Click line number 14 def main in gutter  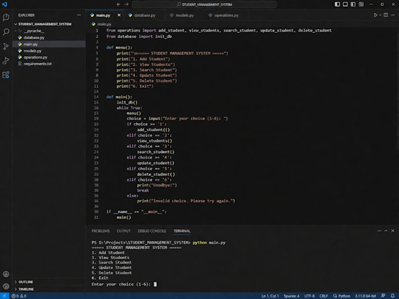coord(96,97)
